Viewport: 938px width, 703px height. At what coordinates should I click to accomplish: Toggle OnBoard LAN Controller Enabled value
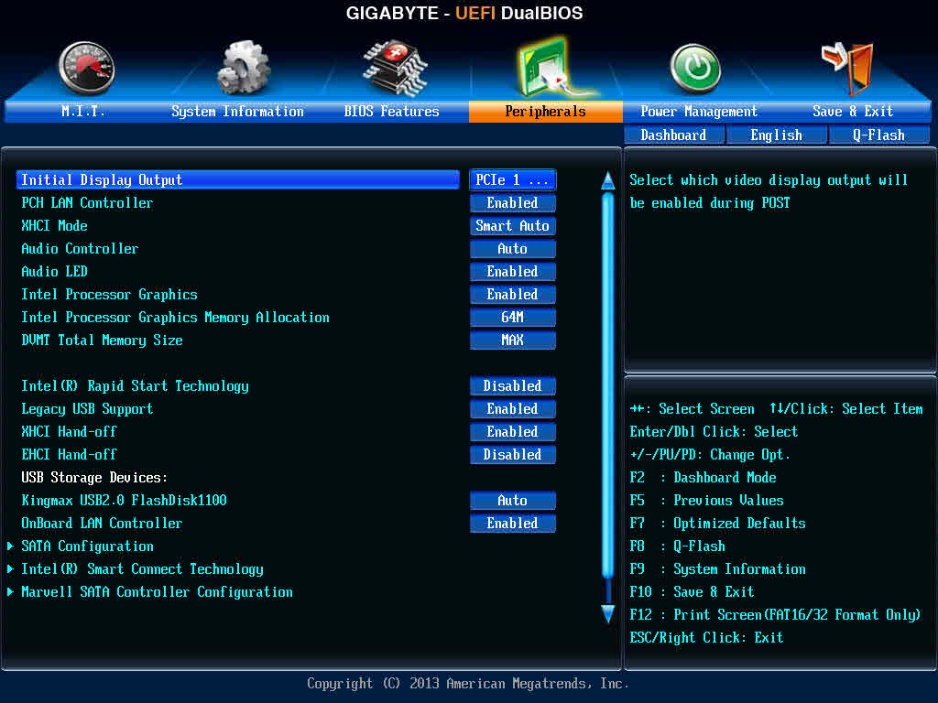[513, 523]
